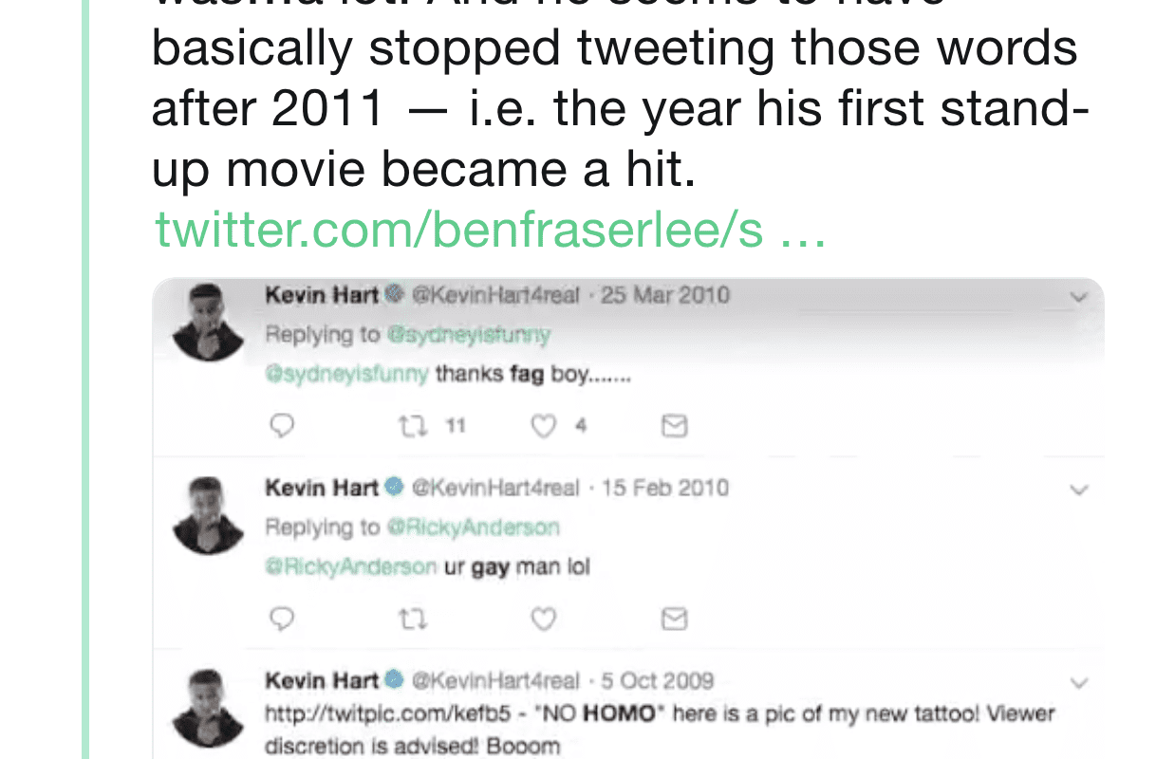This screenshot has width=1156, height=759.
Task: Open the twitter.com/benfraserlee link
Action: point(490,230)
